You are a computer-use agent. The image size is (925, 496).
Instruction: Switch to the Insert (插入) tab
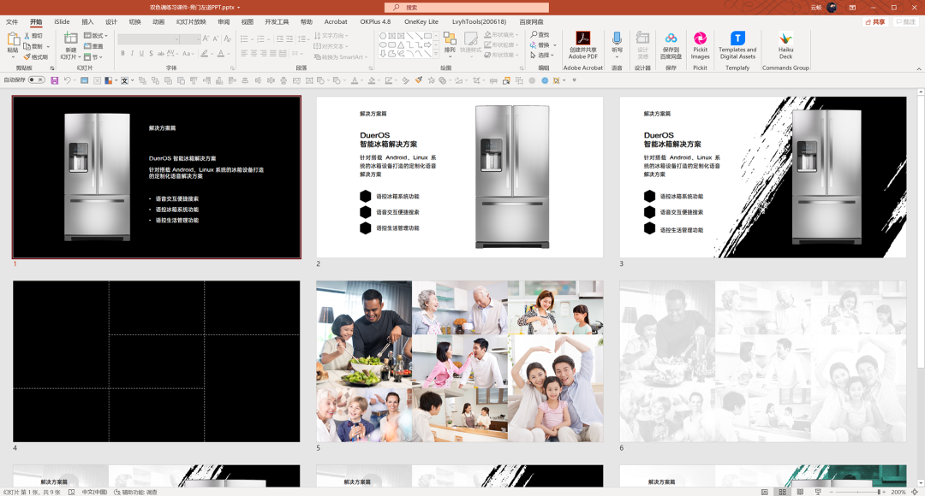coord(87,21)
